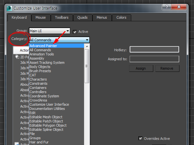This screenshot has width=194, height=145.
Task: Click the Action column header
Action: 21,50
